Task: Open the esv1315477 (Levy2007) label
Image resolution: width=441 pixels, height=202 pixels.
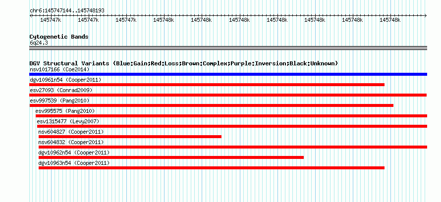Action: pos(68,121)
